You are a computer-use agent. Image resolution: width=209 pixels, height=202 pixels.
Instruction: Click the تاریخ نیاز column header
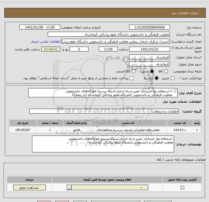[23, 123]
